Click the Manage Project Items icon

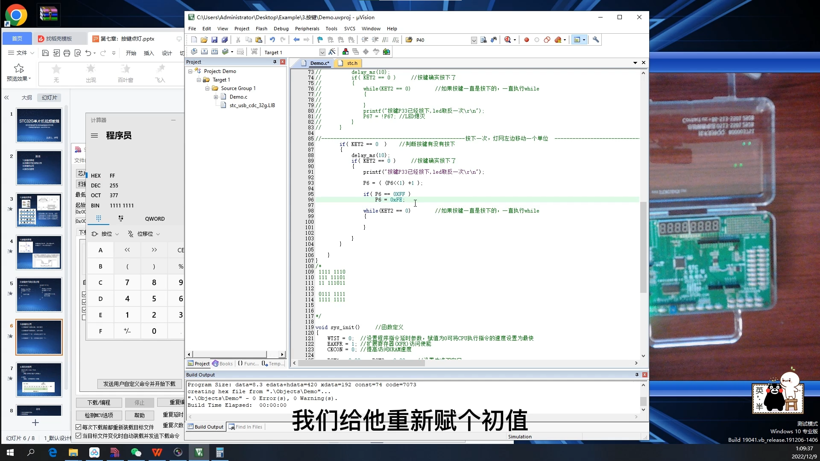346,52
